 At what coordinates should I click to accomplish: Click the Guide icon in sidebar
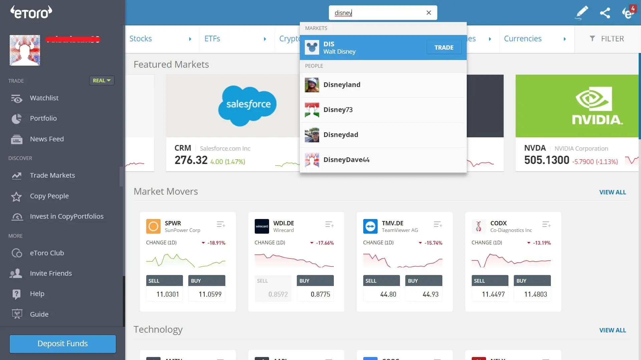[17, 314]
